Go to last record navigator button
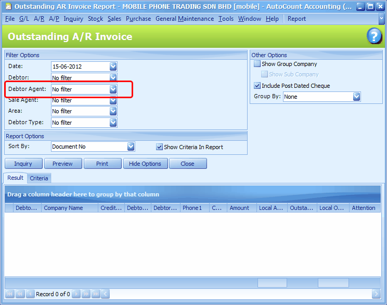387x305 pixels. tap(96, 294)
